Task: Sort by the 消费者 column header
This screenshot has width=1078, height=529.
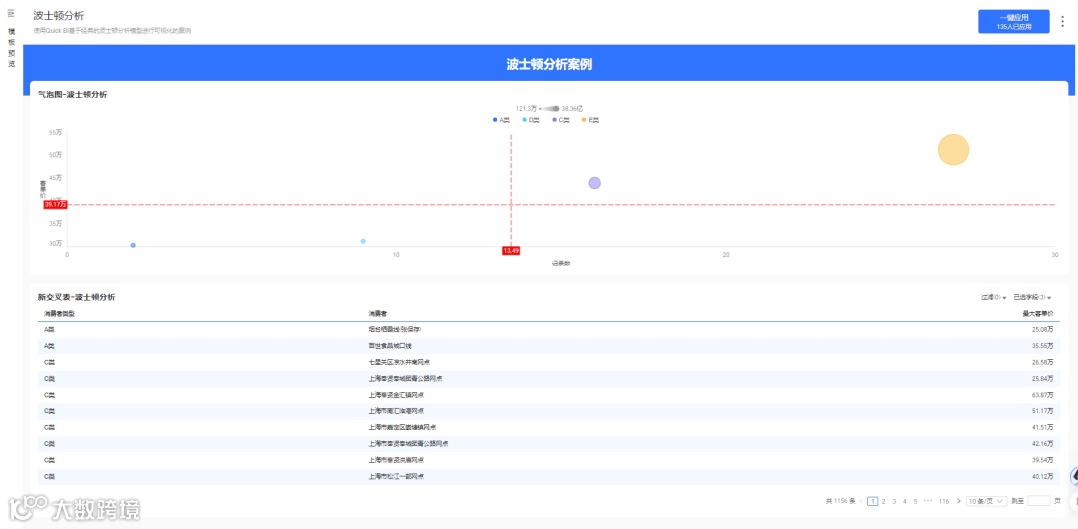Action: [378, 313]
